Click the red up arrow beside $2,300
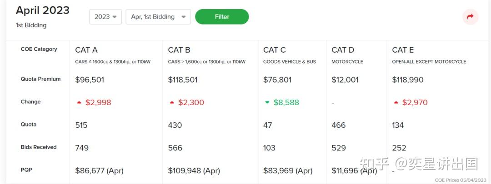 click(x=172, y=102)
